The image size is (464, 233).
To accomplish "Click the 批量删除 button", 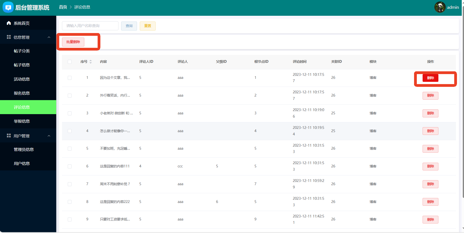I will point(73,42).
